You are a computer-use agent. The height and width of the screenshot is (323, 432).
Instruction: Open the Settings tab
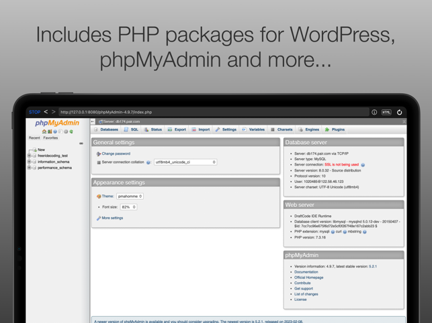(226, 129)
